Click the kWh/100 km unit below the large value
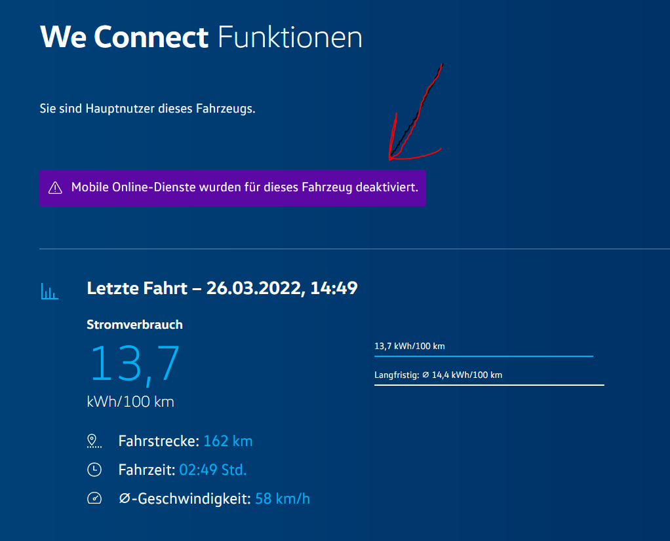 (130, 401)
